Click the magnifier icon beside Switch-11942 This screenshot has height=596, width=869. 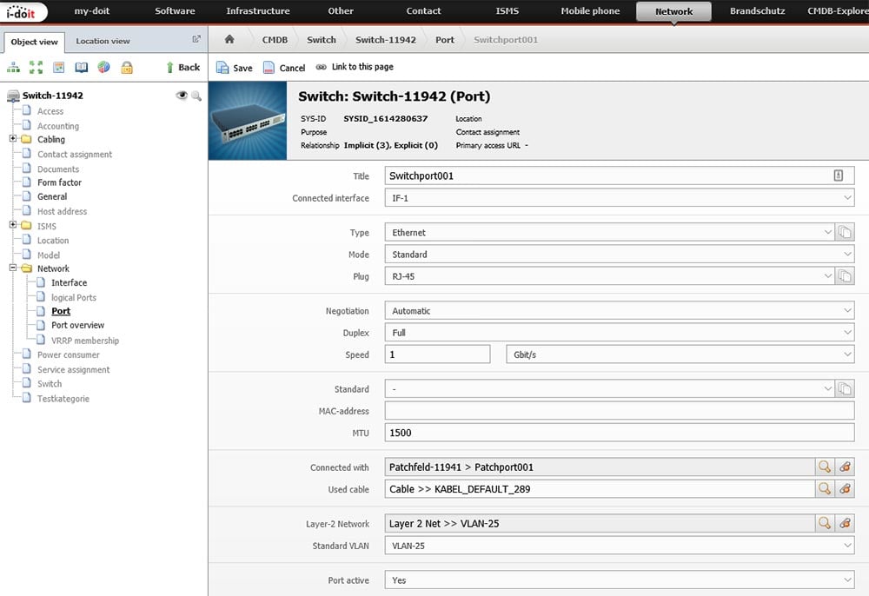click(196, 96)
